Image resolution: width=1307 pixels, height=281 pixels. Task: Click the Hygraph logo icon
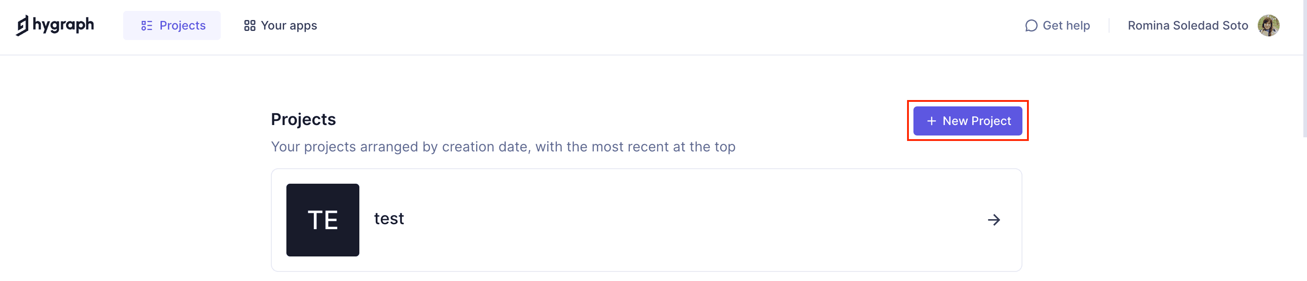(22, 25)
